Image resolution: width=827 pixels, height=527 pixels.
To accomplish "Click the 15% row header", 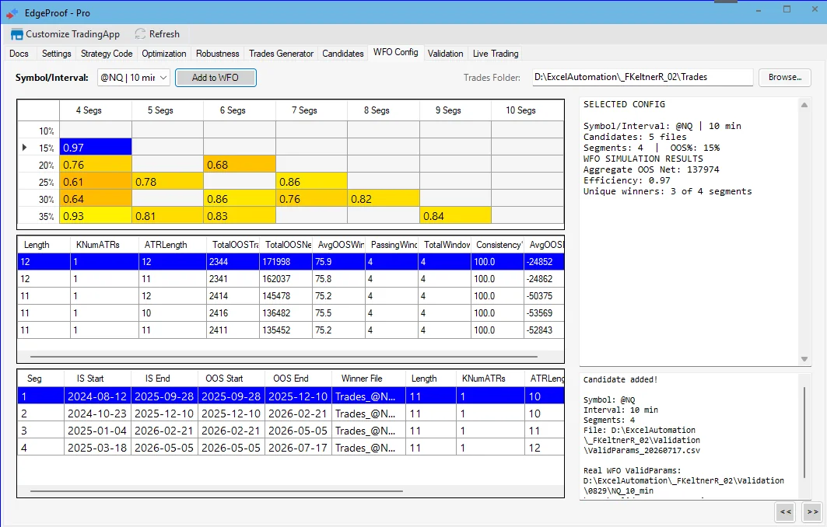I will (38, 148).
